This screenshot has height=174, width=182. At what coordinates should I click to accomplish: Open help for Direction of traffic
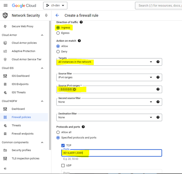coord(81,22)
